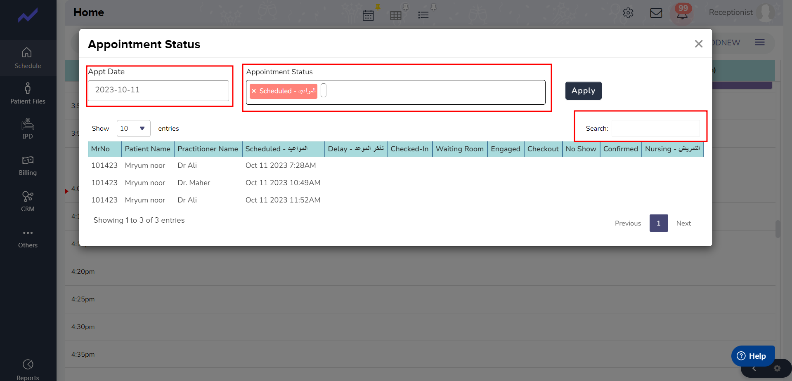Sort by Scheduled column header
This screenshot has width=792, height=381.
[284, 149]
